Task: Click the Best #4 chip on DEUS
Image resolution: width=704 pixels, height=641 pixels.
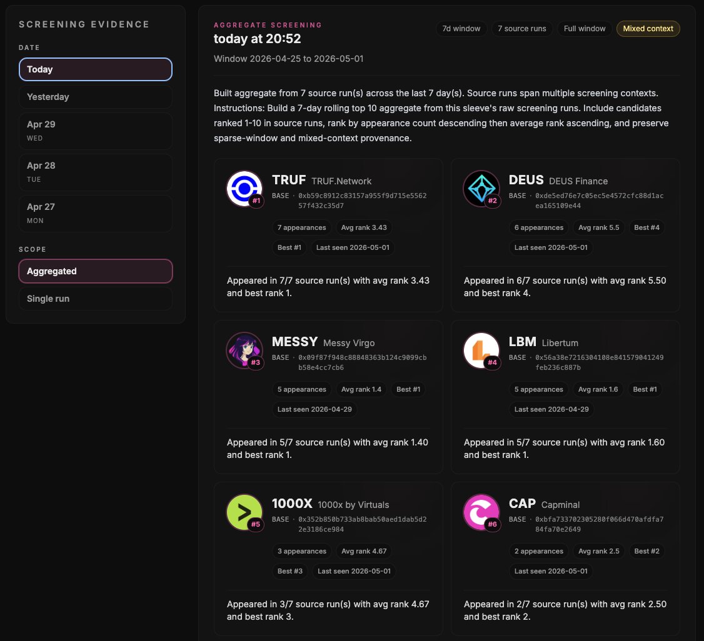Action: point(646,228)
